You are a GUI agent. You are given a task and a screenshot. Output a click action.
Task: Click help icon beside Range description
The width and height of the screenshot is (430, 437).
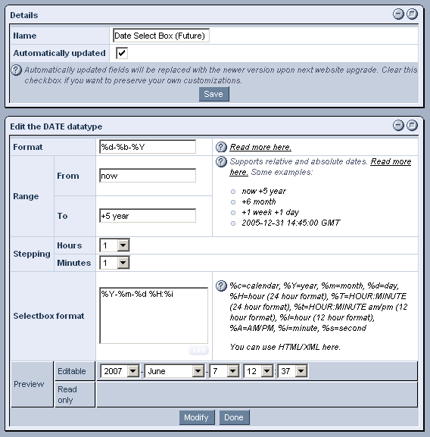tap(221, 161)
